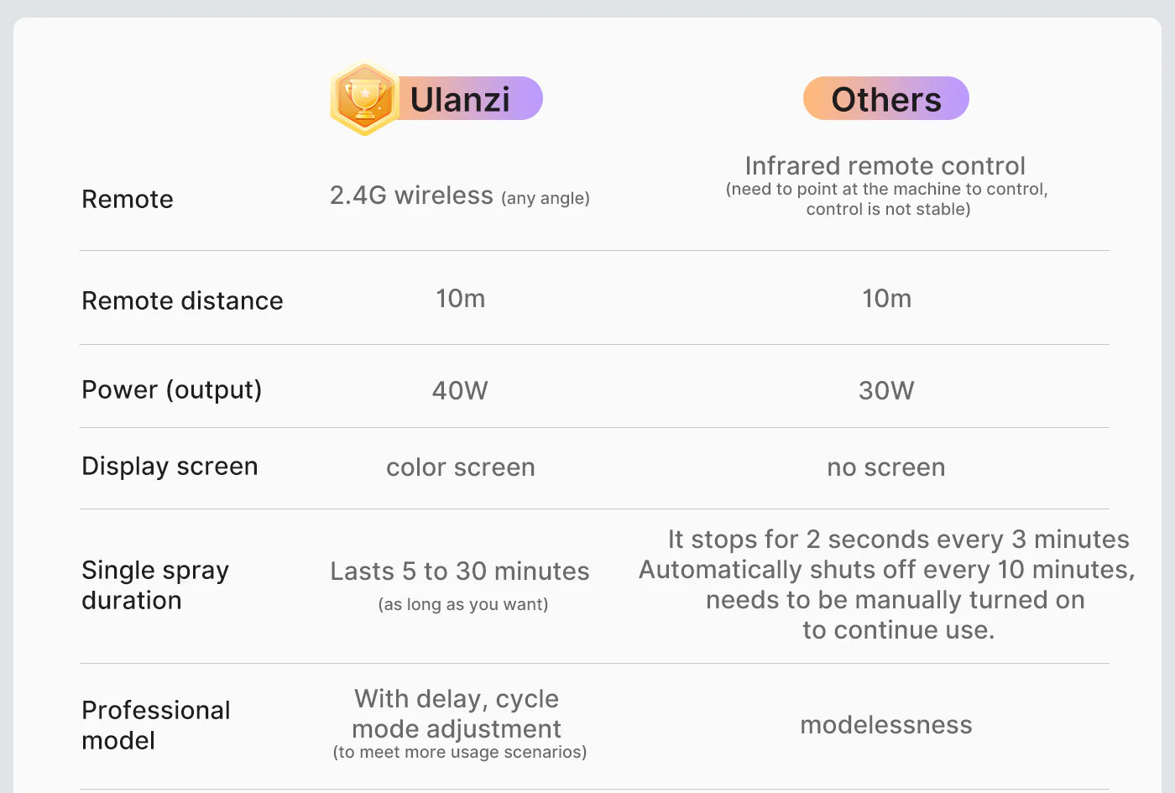Click the 40W power value
The image size is (1175, 793).
(460, 390)
